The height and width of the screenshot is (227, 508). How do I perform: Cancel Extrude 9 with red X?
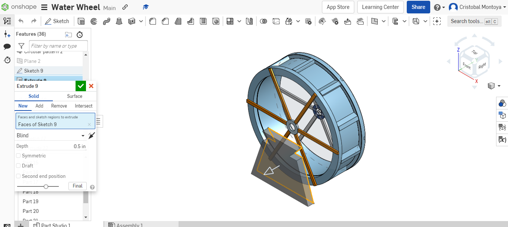(91, 86)
